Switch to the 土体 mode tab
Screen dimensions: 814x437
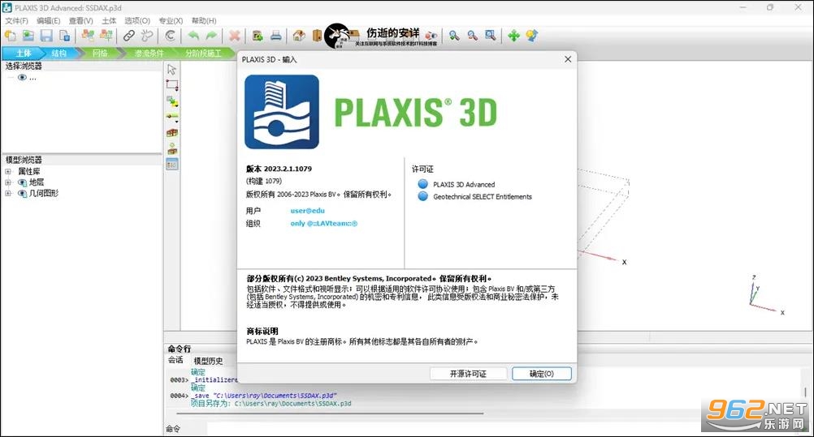click(23, 54)
